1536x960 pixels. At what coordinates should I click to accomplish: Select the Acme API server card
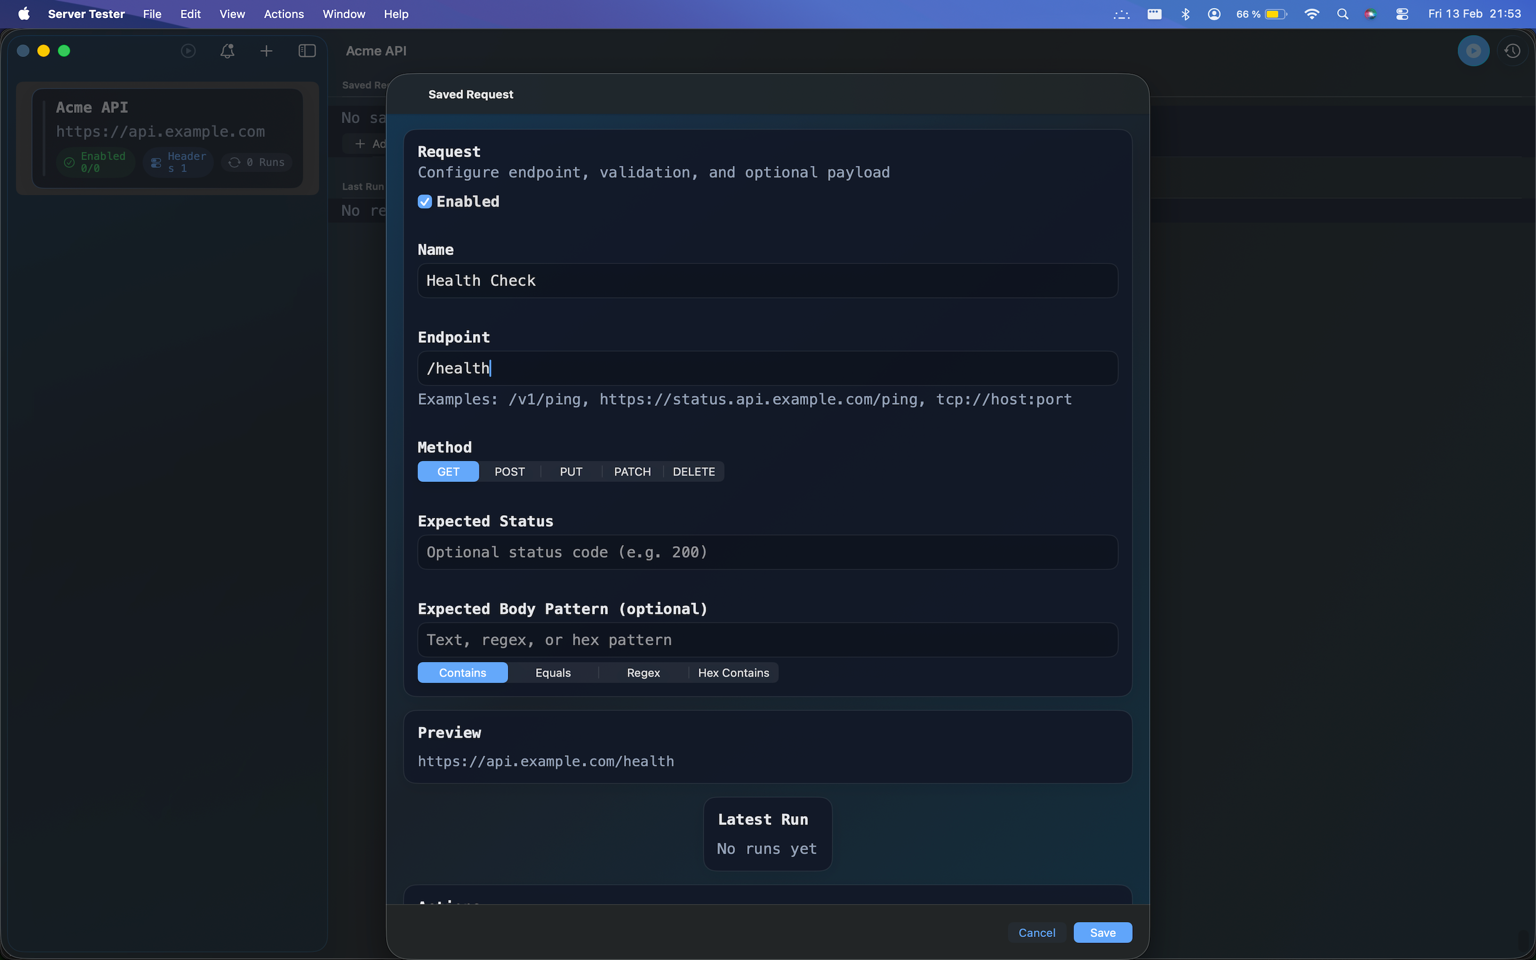coord(167,139)
